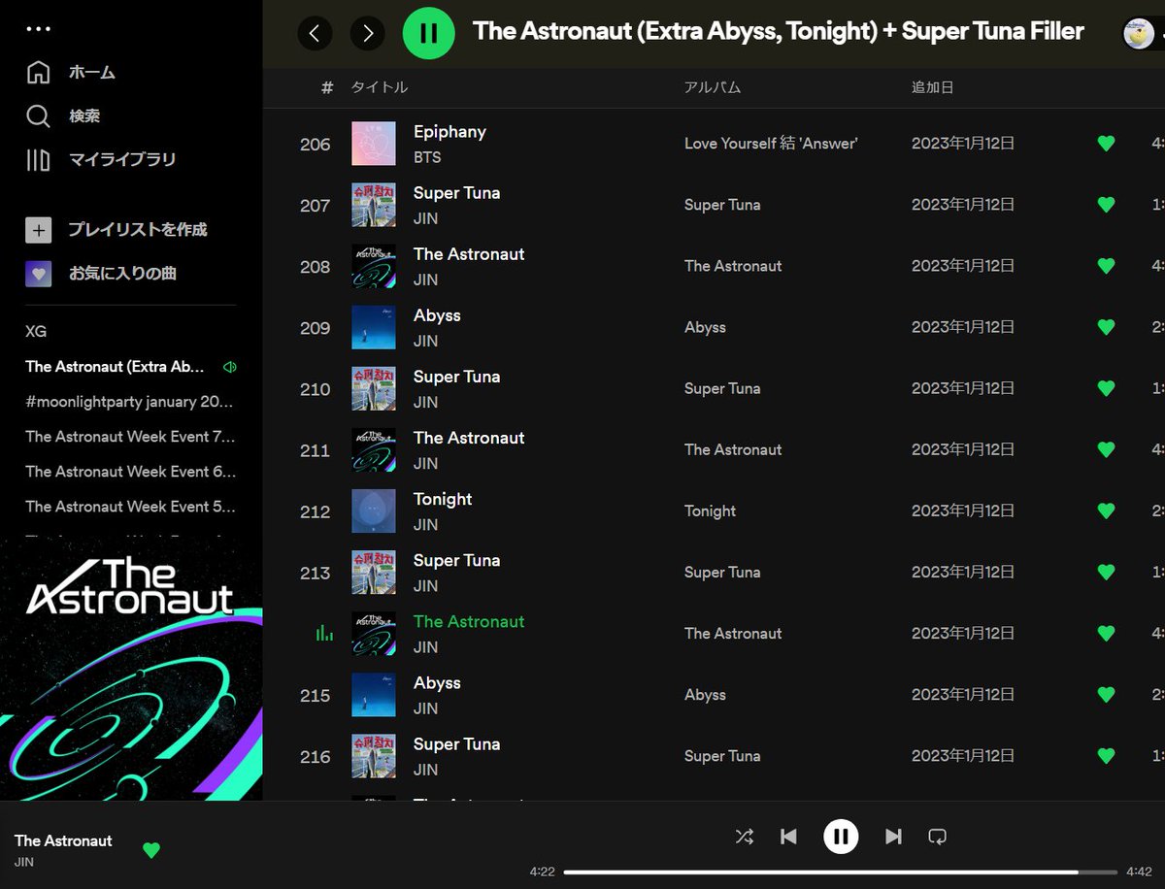Viewport: 1165px width, 889px height.
Task: Skip to the previous track
Action: 788,836
